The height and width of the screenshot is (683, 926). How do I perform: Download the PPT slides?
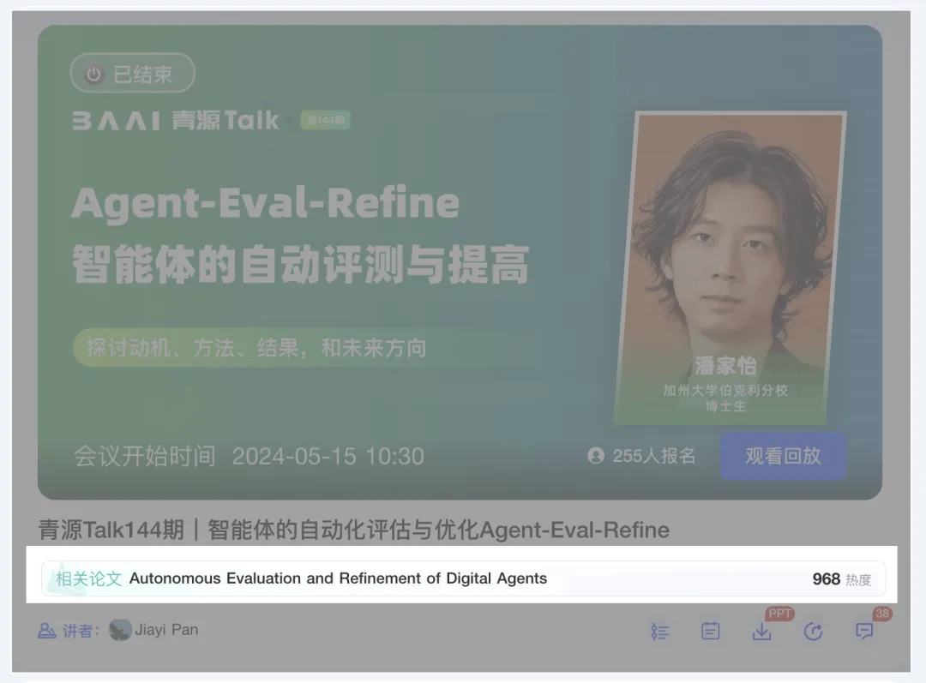coord(761,632)
